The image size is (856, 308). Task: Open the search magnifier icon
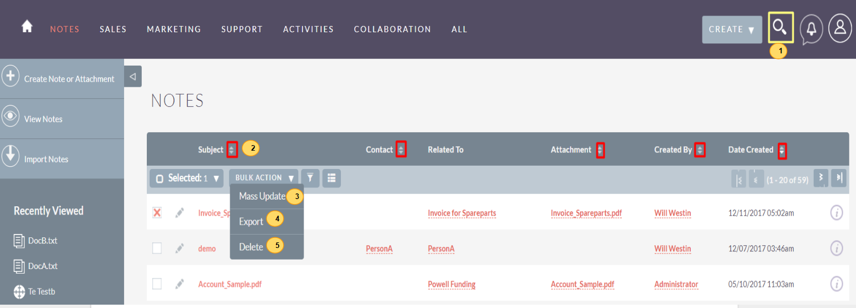click(780, 28)
